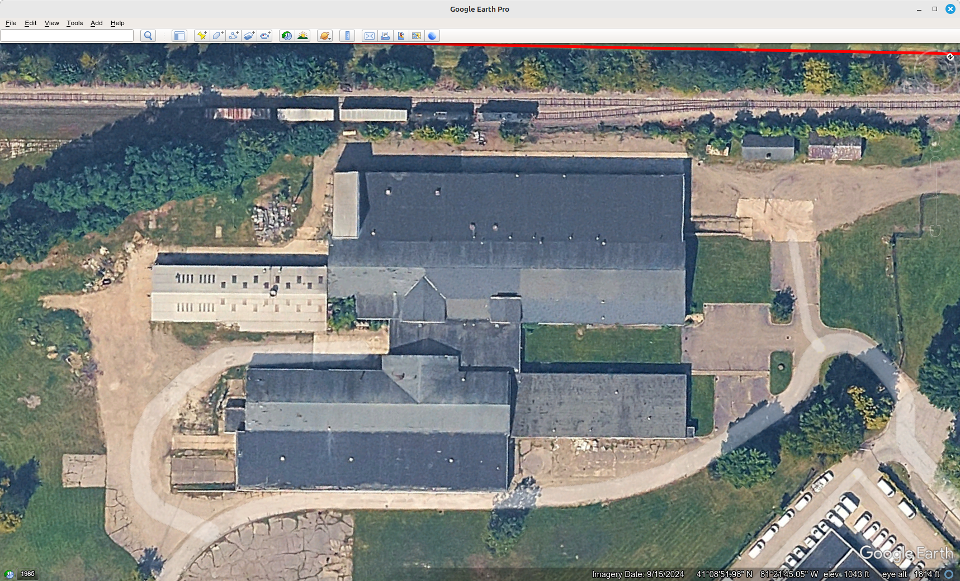The image size is (960, 581).
Task: Click the 1985 historical imagery button
Action: pos(27,574)
